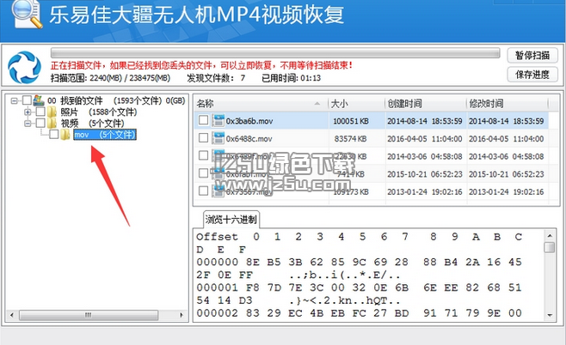Select the file name 0x6488c.mov

tap(249, 139)
